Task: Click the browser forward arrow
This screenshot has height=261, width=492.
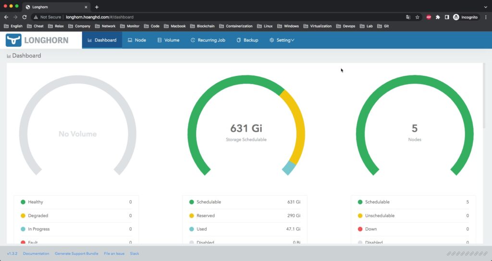Action: tap(15, 17)
